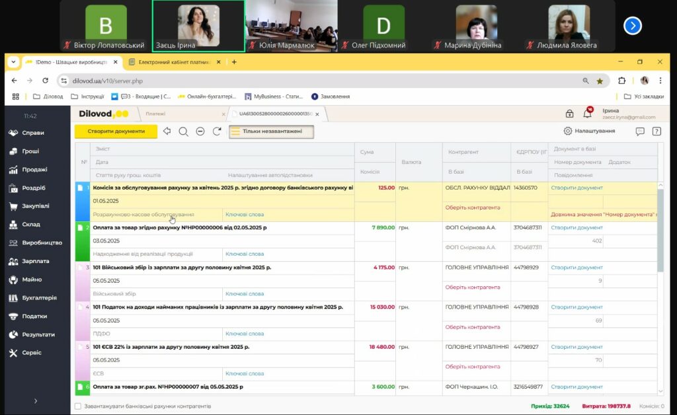This screenshot has width=677, height=415.
Task: Click Створити документ for the ФОП Смірнова row
Action: coord(577,227)
